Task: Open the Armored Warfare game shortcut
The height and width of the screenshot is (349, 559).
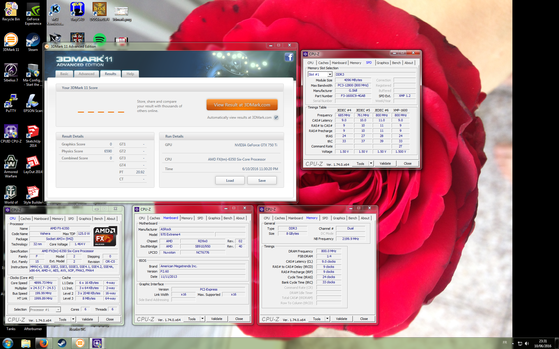Action: pos(11,166)
